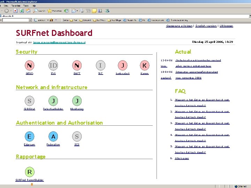251x188 pixels.
Task: Open the Eduroam blue E icon
Action: 29,136
